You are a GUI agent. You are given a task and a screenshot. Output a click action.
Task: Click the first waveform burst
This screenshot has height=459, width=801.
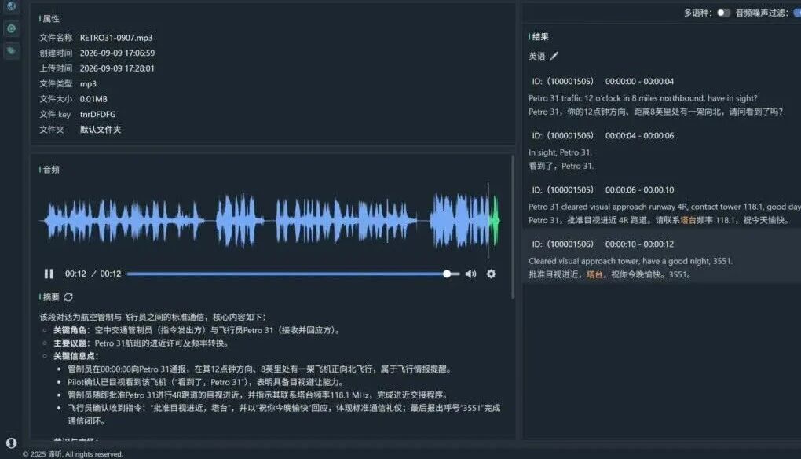pyautogui.click(x=123, y=220)
